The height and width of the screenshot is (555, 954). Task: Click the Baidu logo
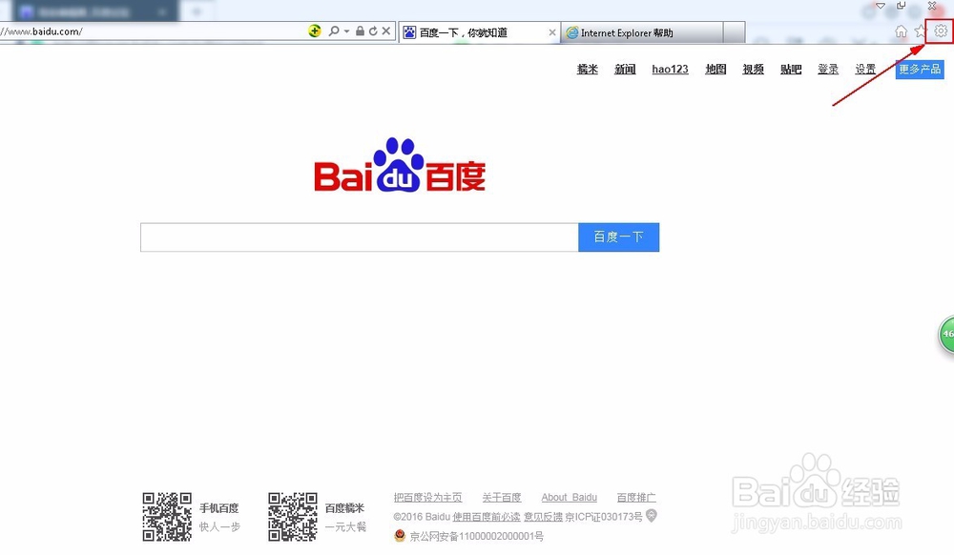tap(400, 165)
